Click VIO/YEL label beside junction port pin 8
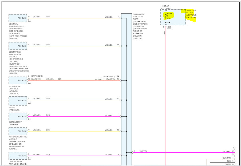Image resolution: width=241 pixels, height=166 pixels. 109,155
